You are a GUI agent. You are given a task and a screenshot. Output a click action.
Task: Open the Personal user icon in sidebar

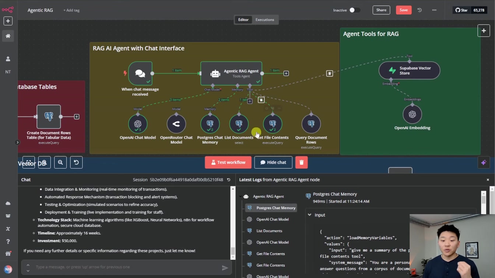[8, 59]
